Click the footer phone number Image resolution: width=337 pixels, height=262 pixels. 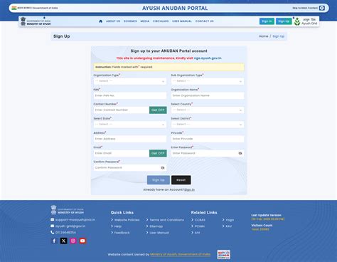pyautogui.click(x=65, y=233)
